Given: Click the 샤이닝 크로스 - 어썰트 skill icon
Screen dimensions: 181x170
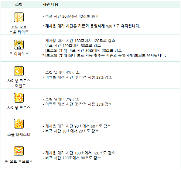Looking at the screenshot, I should pyautogui.click(x=19, y=71).
